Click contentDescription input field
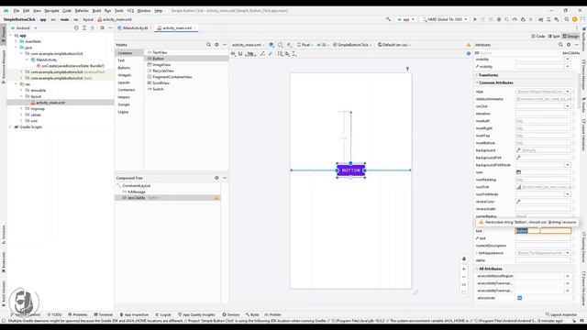Viewport: 587px width, 330px height. 543,246
